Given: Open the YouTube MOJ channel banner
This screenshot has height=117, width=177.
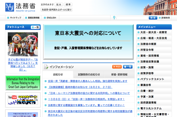Looking at the screenshot, I should coord(23,100).
